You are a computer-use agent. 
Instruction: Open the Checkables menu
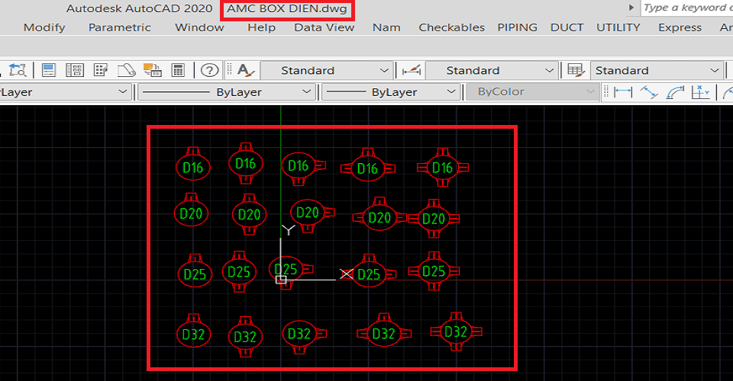click(x=451, y=27)
